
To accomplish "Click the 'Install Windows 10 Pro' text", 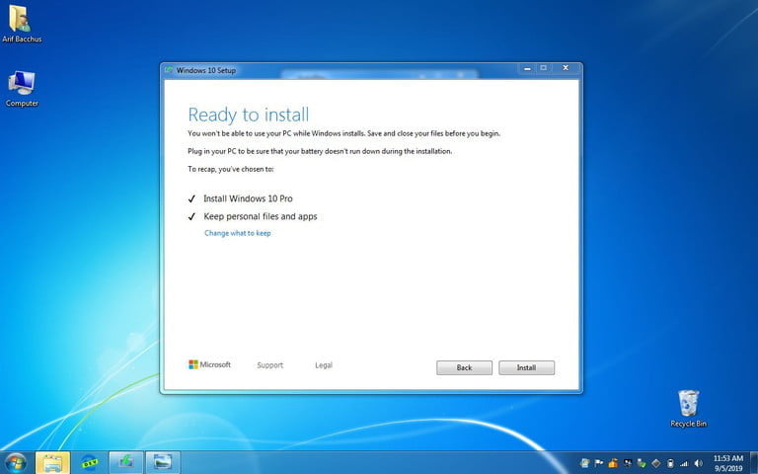I will pos(248,198).
